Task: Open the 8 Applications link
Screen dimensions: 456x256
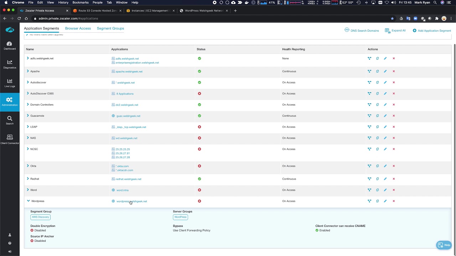Action: click(x=125, y=94)
